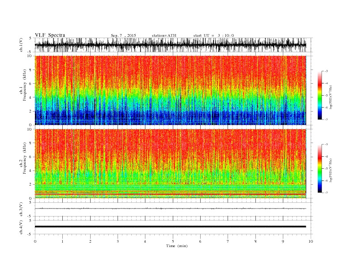Click the ch.2 colorbar "log(PSD)(V²/Hz)" label
The image size is (350, 271).
[x=331, y=170]
